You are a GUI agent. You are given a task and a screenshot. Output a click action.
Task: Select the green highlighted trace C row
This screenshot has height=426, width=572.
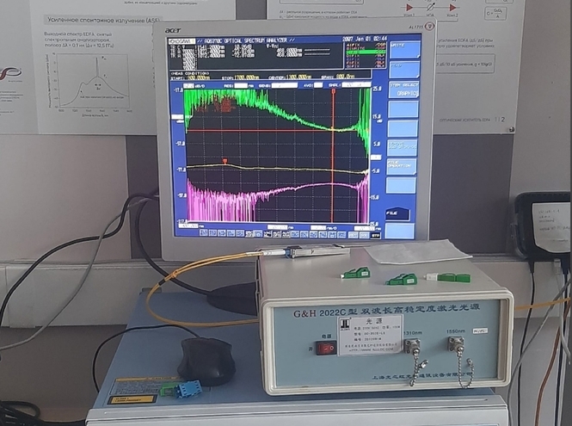coord(366,52)
